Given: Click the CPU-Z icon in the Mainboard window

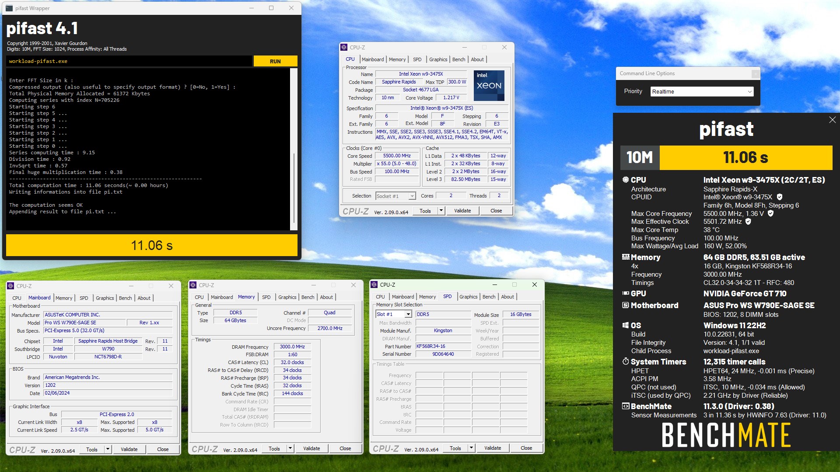Looking at the screenshot, I should click(x=11, y=286).
